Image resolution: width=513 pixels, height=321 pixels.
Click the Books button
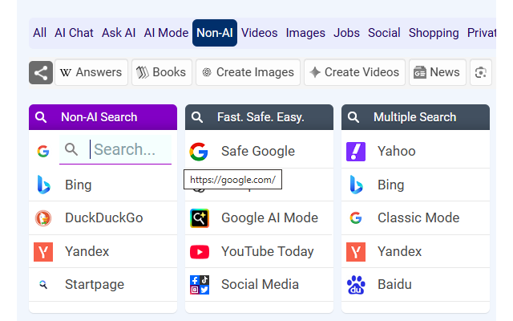162,72
